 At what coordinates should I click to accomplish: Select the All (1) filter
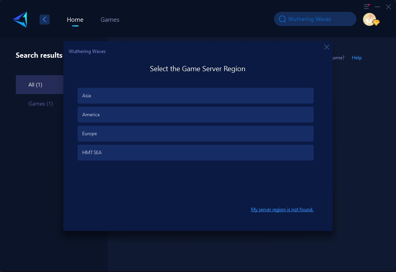pos(40,85)
